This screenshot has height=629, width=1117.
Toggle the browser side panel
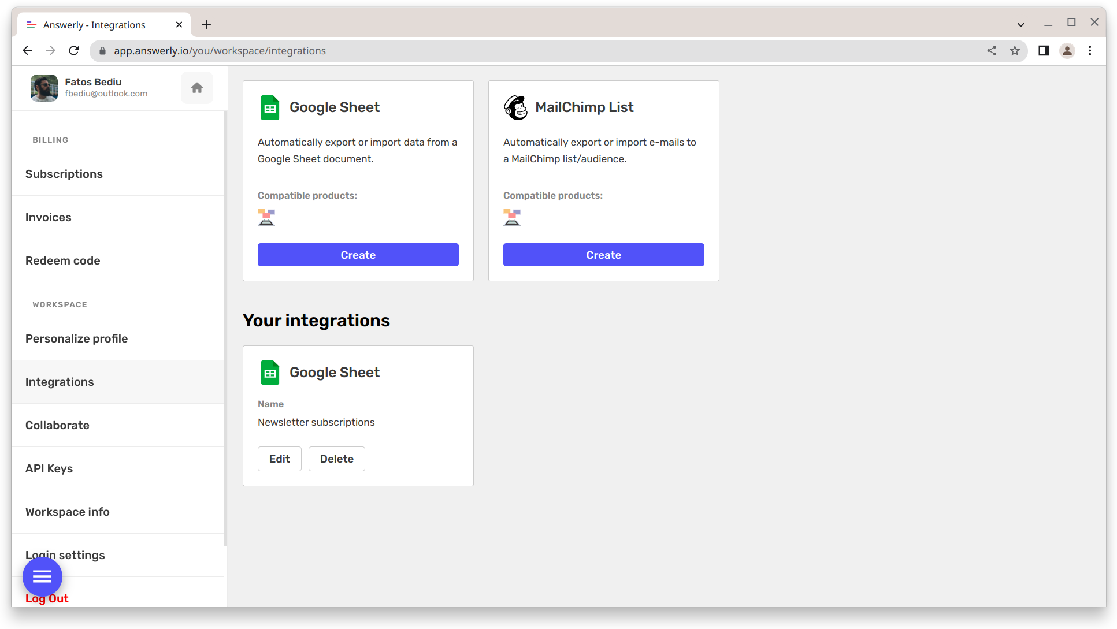1044,51
